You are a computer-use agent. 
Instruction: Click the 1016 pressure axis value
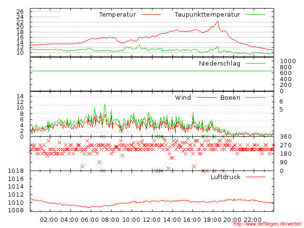(16, 179)
